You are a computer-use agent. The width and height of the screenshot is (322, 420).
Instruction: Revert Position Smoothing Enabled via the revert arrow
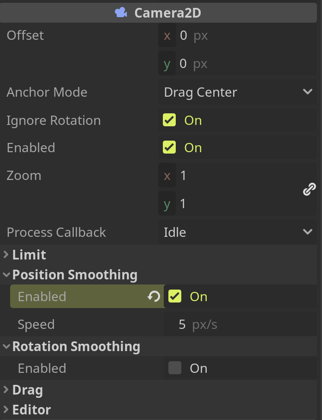(x=153, y=296)
